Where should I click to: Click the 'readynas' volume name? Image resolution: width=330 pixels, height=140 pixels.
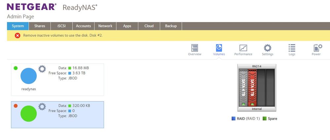(29, 89)
